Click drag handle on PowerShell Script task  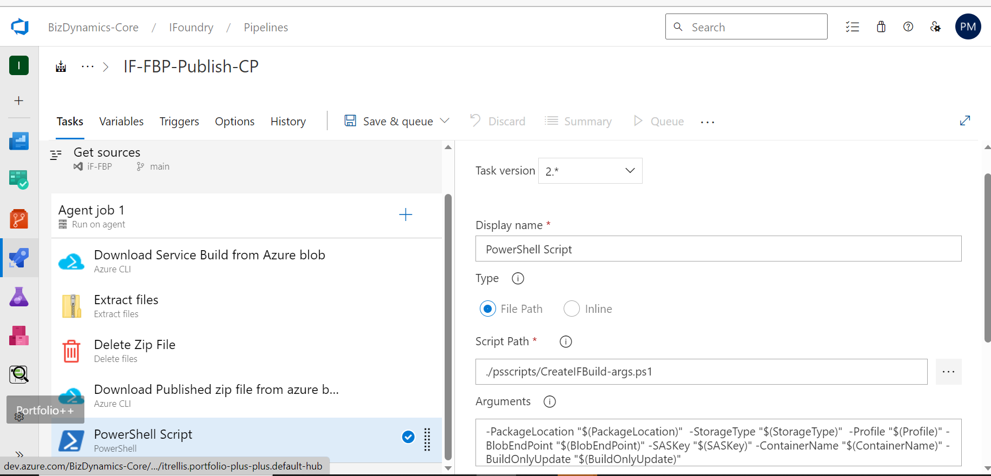click(x=427, y=440)
